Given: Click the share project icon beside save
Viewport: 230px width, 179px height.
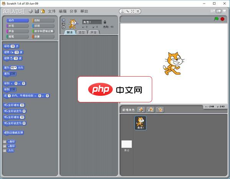Looking at the screenshot, I should [43, 11].
